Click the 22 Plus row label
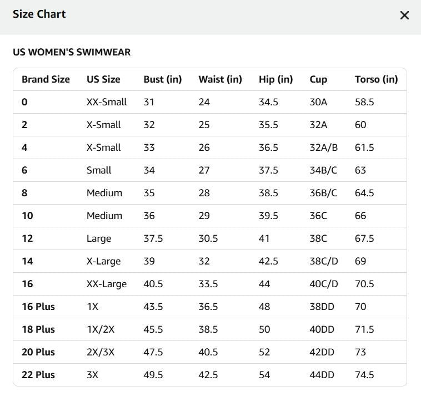Viewport: 421px width, 402px height. [38, 375]
